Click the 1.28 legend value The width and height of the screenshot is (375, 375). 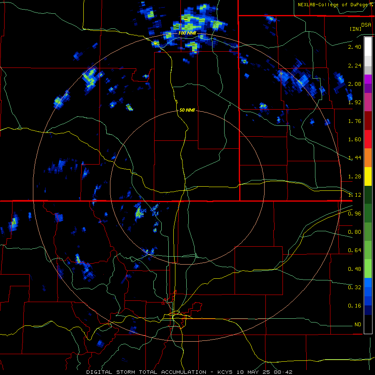[355, 177]
